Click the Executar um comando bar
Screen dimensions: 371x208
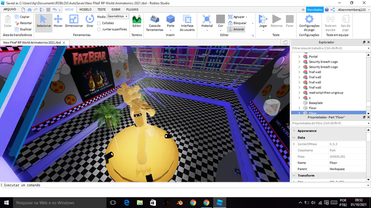click(x=185, y=185)
